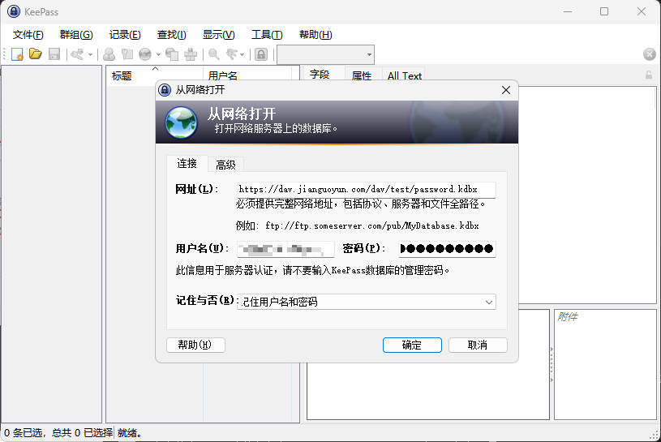
Task: Switch to the 高级 tab
Action: pos(225,165)
